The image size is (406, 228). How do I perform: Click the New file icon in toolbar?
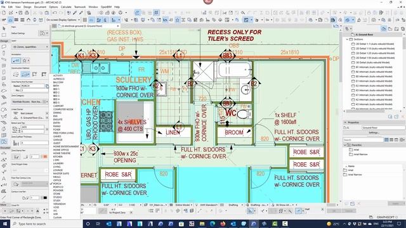pos(4,13)
